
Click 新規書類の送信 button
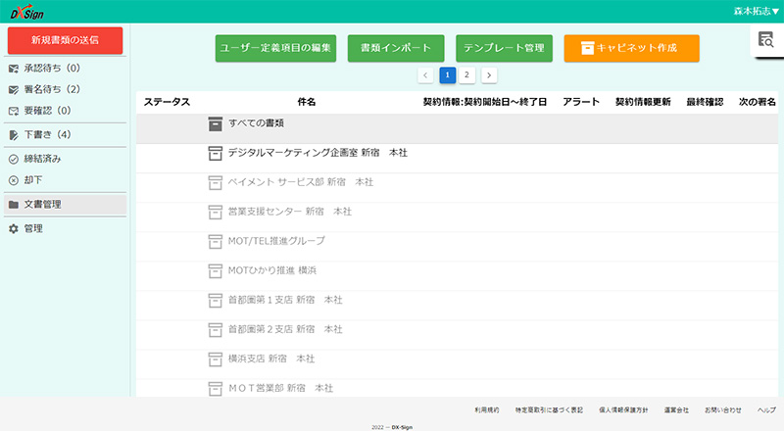pos(65,40)
